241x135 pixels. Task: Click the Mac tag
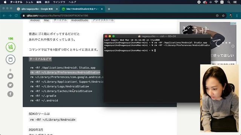(x=47, y=20)
